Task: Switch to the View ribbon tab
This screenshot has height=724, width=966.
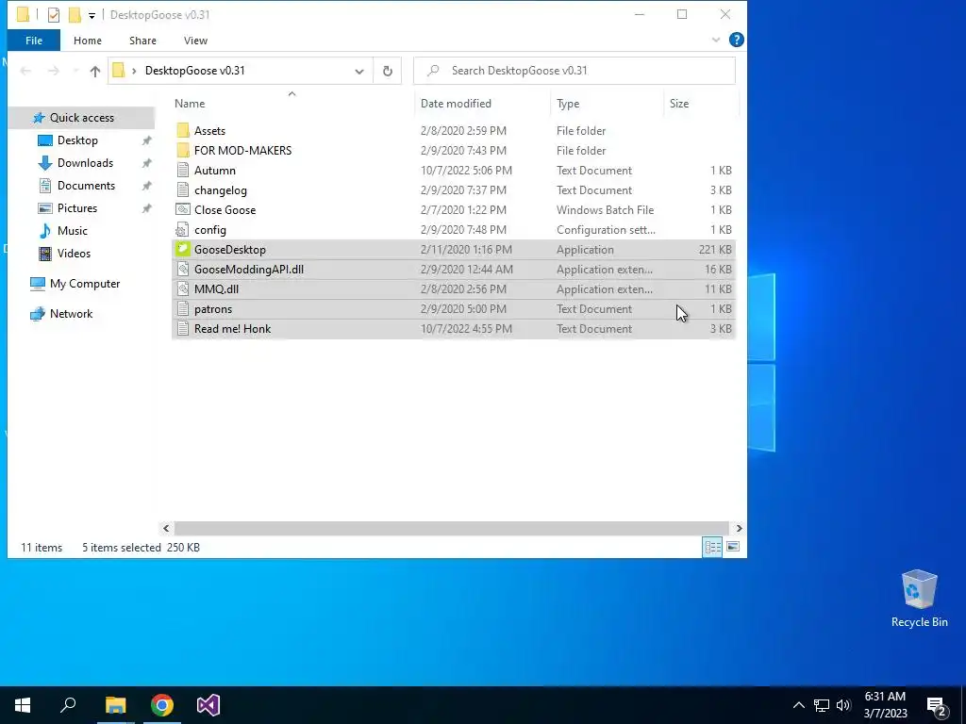Action: 195,41
